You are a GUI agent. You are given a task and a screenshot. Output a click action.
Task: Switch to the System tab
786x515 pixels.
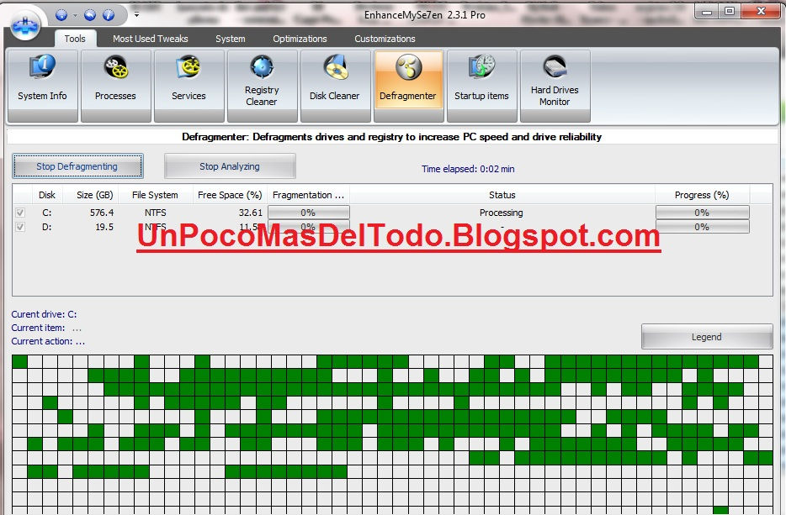click(230, 39)
